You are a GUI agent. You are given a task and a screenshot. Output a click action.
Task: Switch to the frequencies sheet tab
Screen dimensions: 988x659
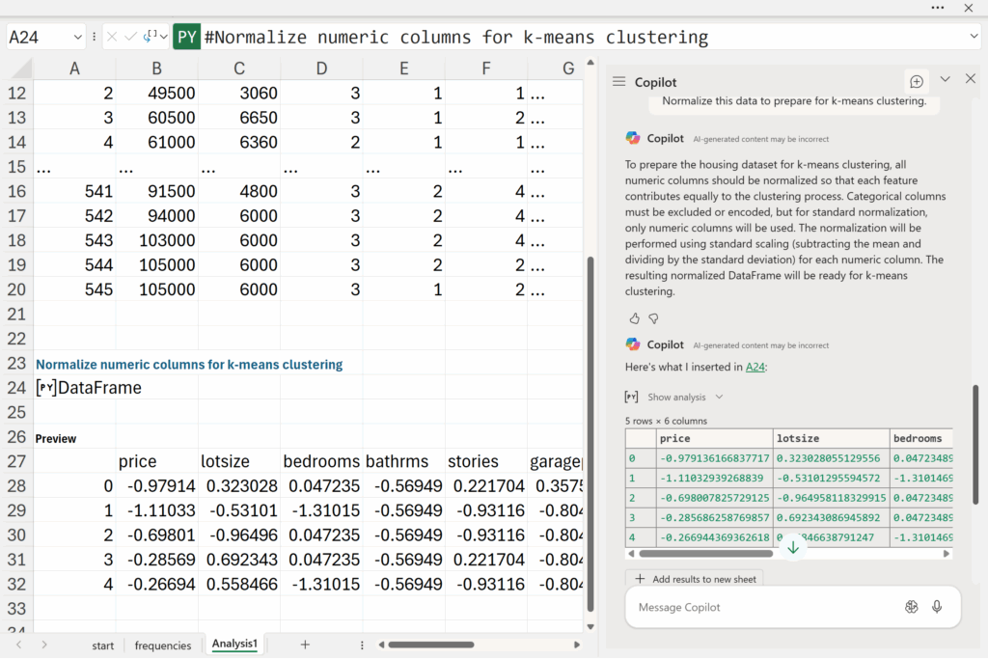click(x=162, y=645)
